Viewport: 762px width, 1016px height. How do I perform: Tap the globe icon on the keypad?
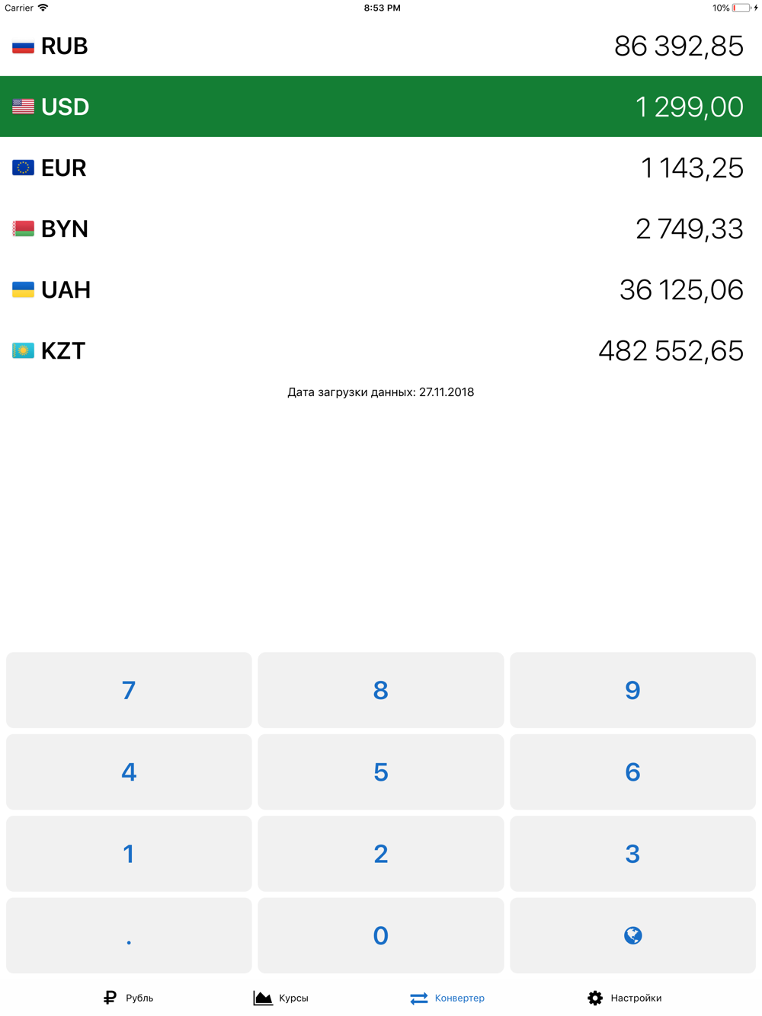[x=632, y=935]
